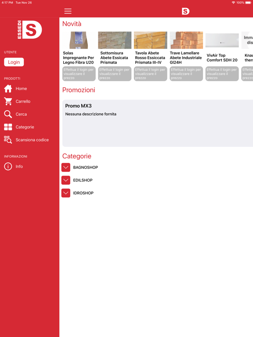Click login-for-price button under Sottomisura Abete
The height and width of the screenshot is (337, 253).
coord(115,74)
